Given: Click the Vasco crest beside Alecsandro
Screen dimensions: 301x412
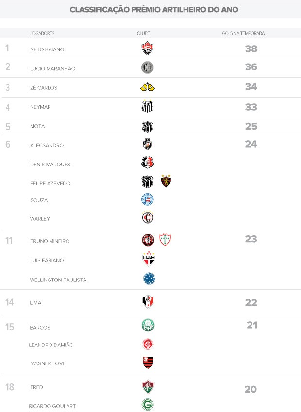Looking at the screenshot, I should [x=148, y=144].
